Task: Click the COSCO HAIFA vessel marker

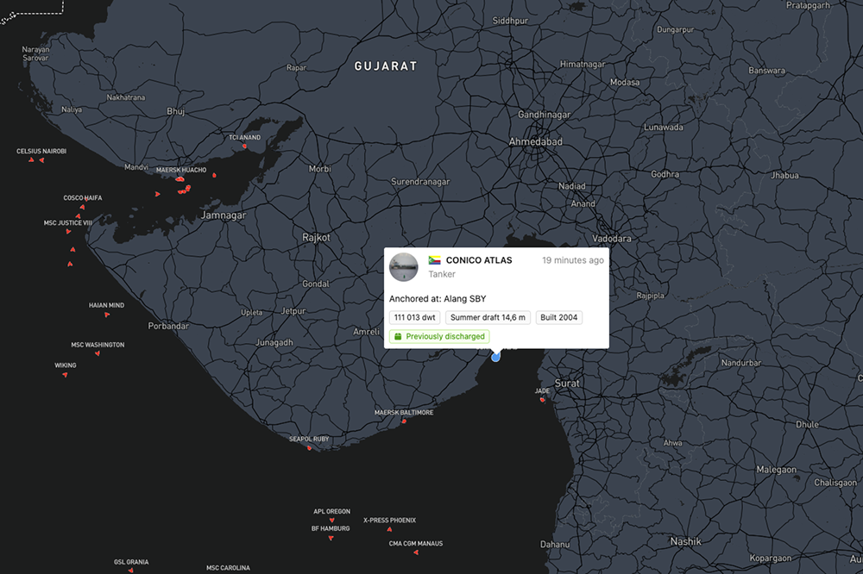Action: tap(83, 207)
